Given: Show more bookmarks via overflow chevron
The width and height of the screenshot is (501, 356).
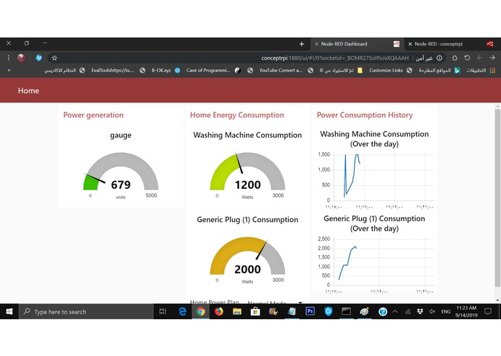Looking at the screenshot, I should click(9, 70).
